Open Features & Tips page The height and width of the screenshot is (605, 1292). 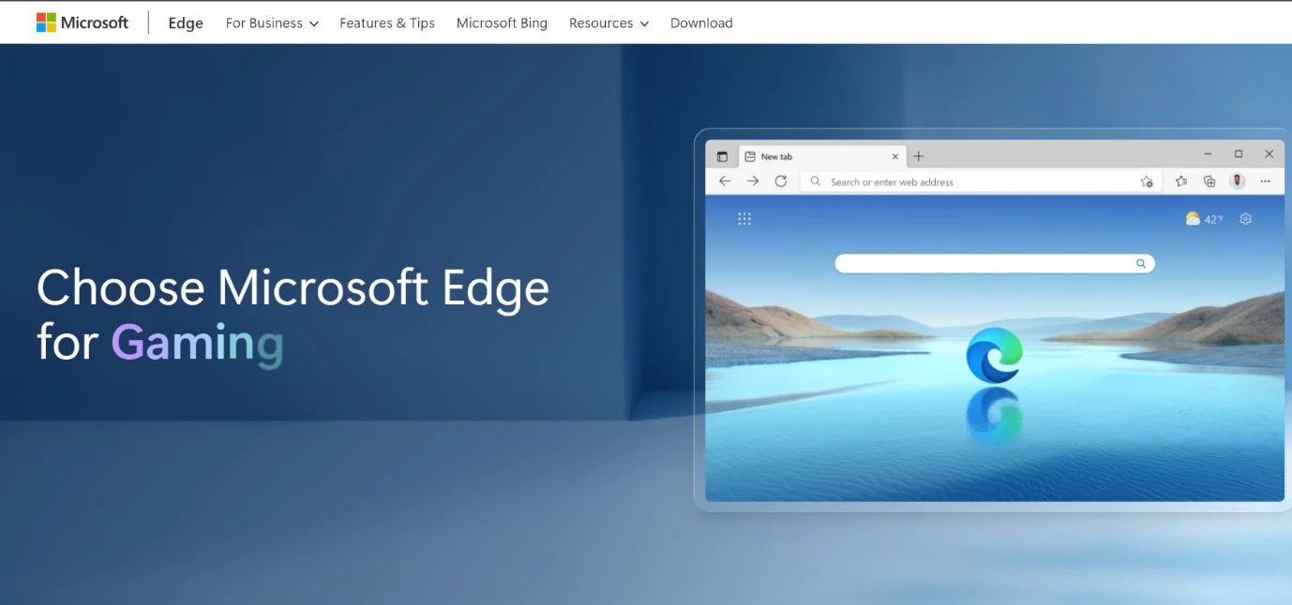coord(387,23)
